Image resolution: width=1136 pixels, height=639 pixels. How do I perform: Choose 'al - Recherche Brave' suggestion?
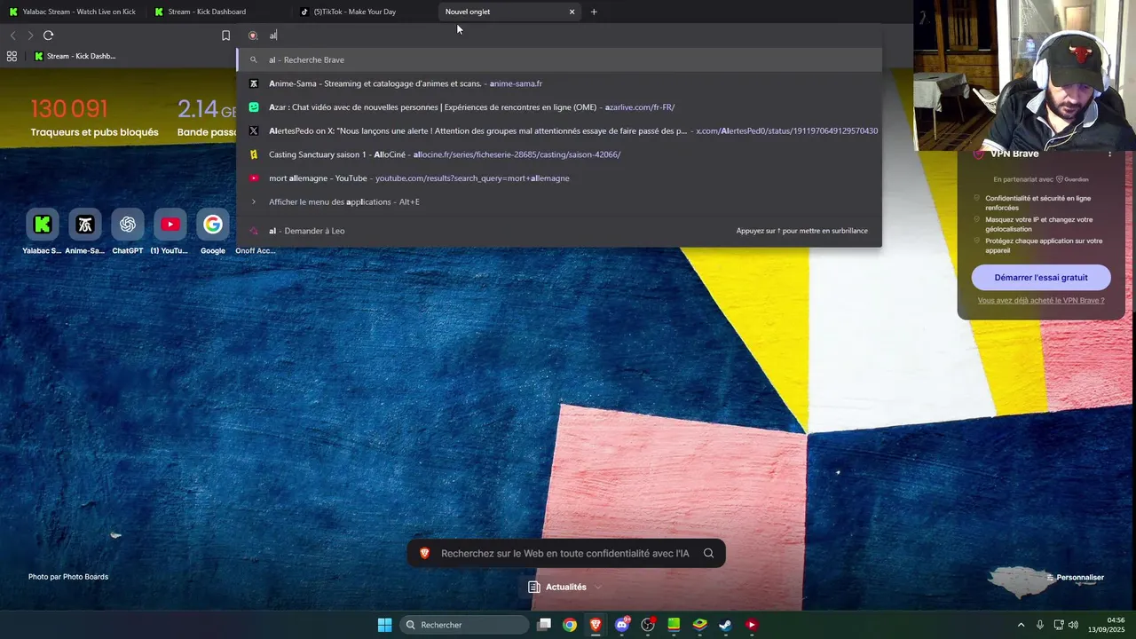(559, 59)
